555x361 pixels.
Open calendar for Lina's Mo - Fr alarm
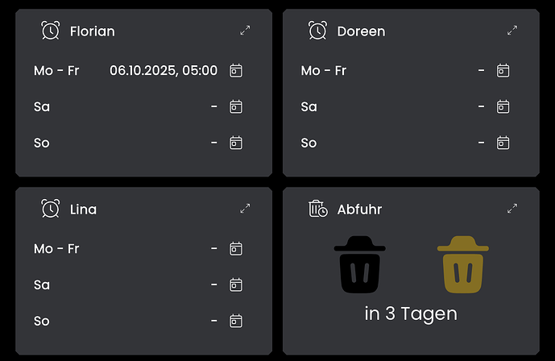(236, 248)
